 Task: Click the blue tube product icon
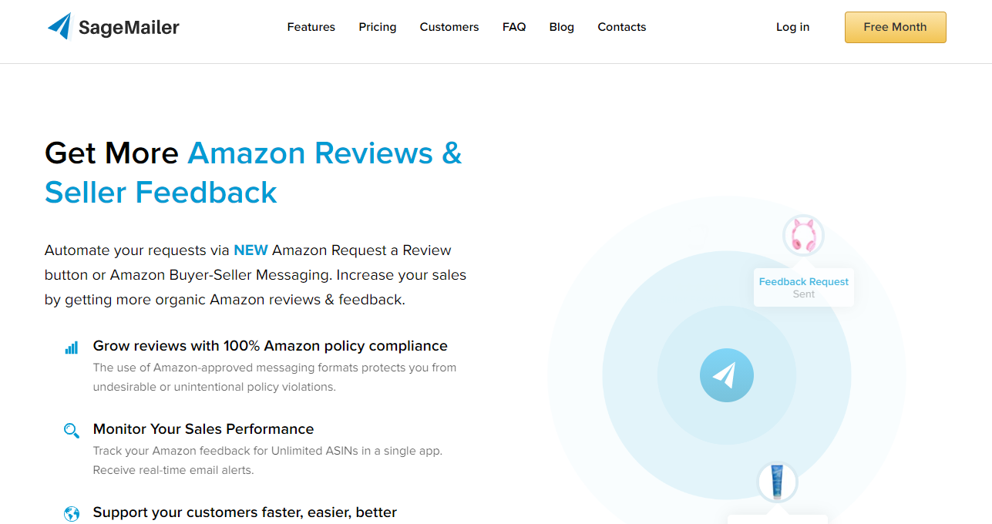coord(777,482)
